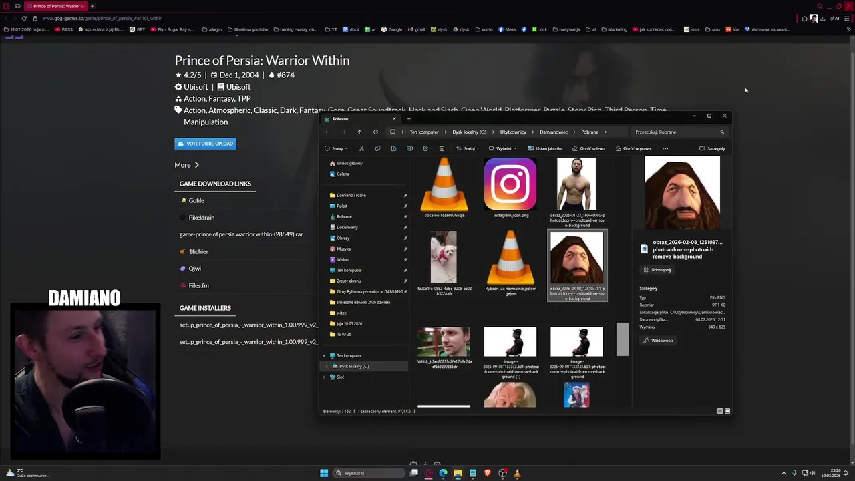Expand chevron after Ten komputer breadcrumb
This screenshot has height=481, width=855.
(x=446, y=132)
